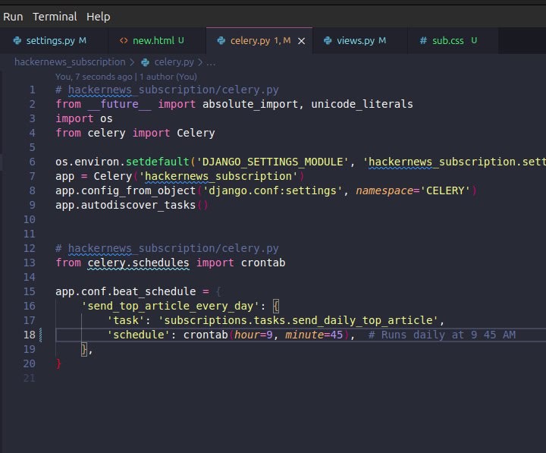Click comment 'Runs daily at 9 45 AM'
This screenshot has height=453, width=546.
pos(442,335)
